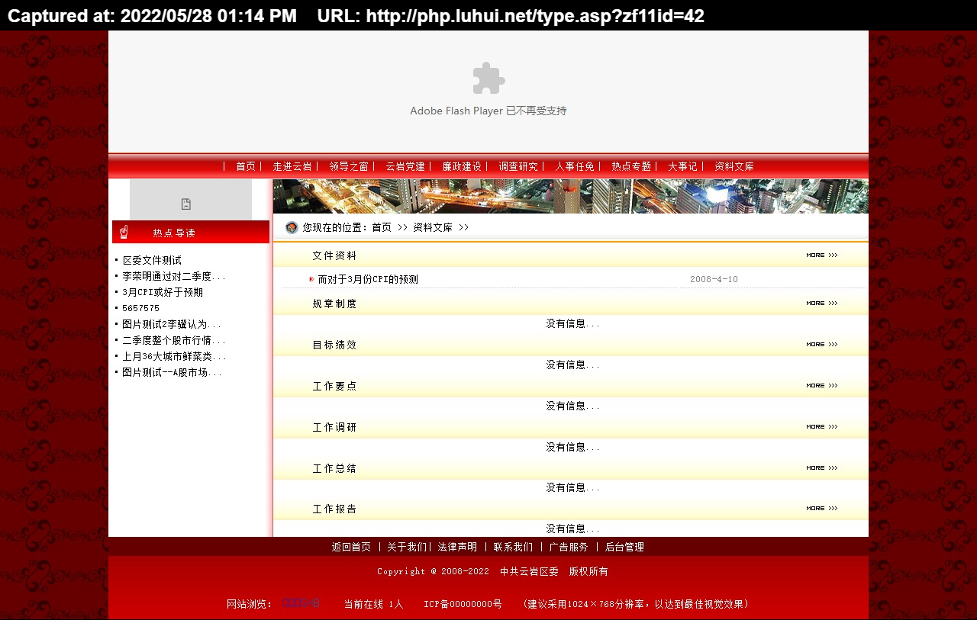977x620 pixels.
Task: Open MORE for the 工作调研 section
Action: [822, 427]
